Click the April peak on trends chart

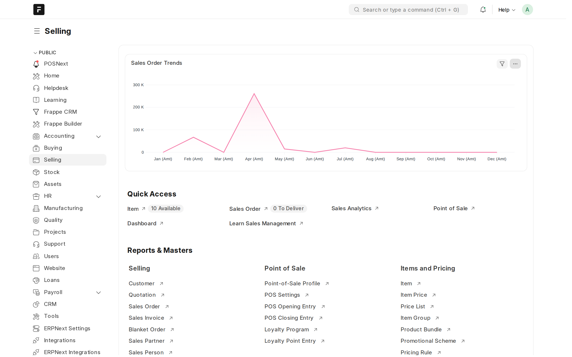coord(254,94)
